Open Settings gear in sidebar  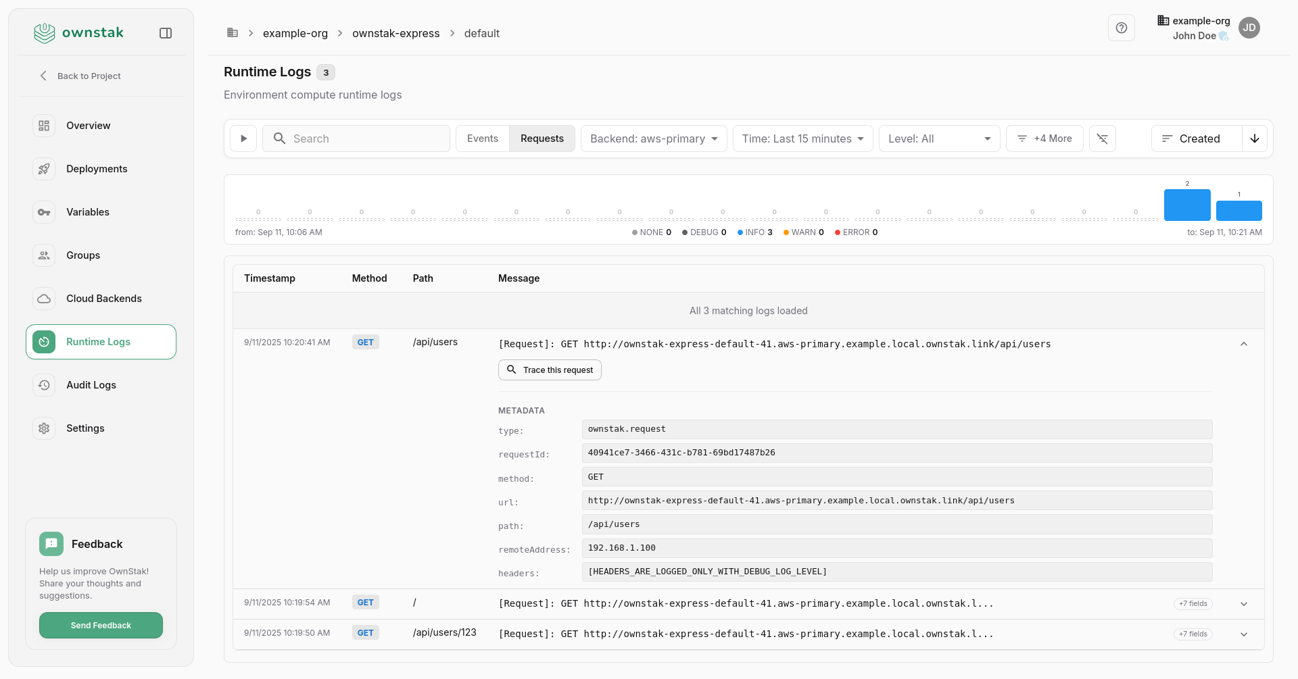pyautogui.click(x=44, y=428)
